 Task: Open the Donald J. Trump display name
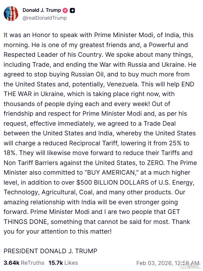(x=42, y=10)
